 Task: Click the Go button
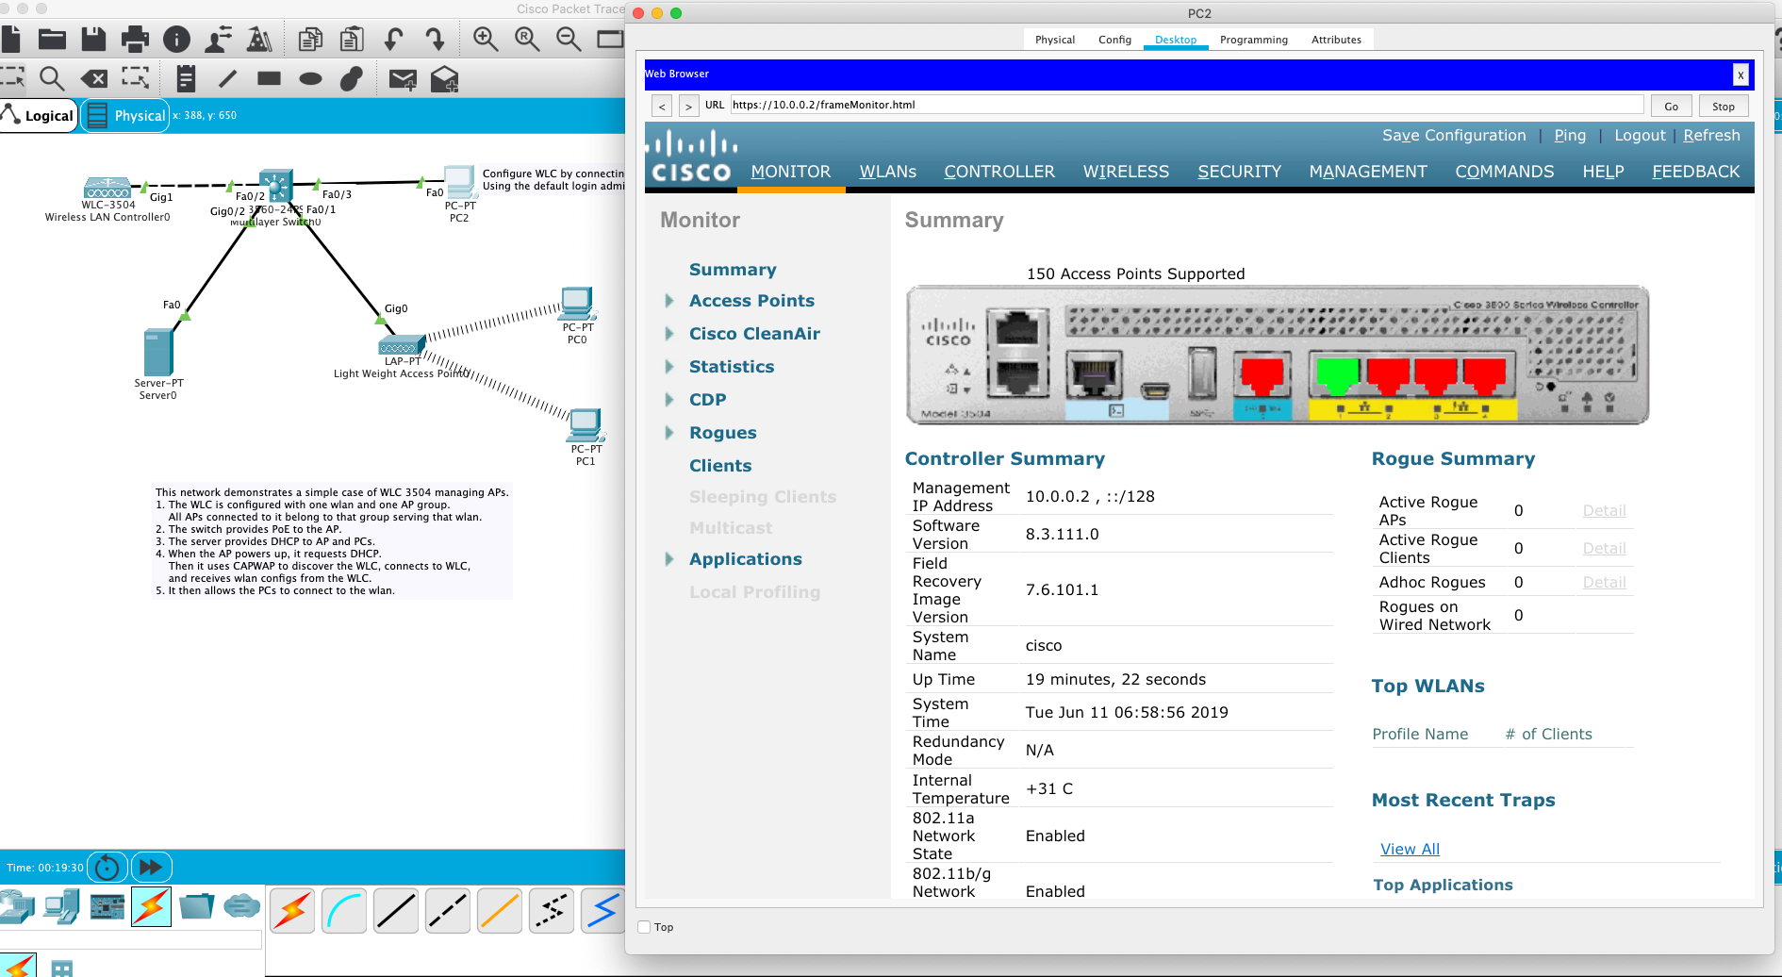tap(1671, 107)
